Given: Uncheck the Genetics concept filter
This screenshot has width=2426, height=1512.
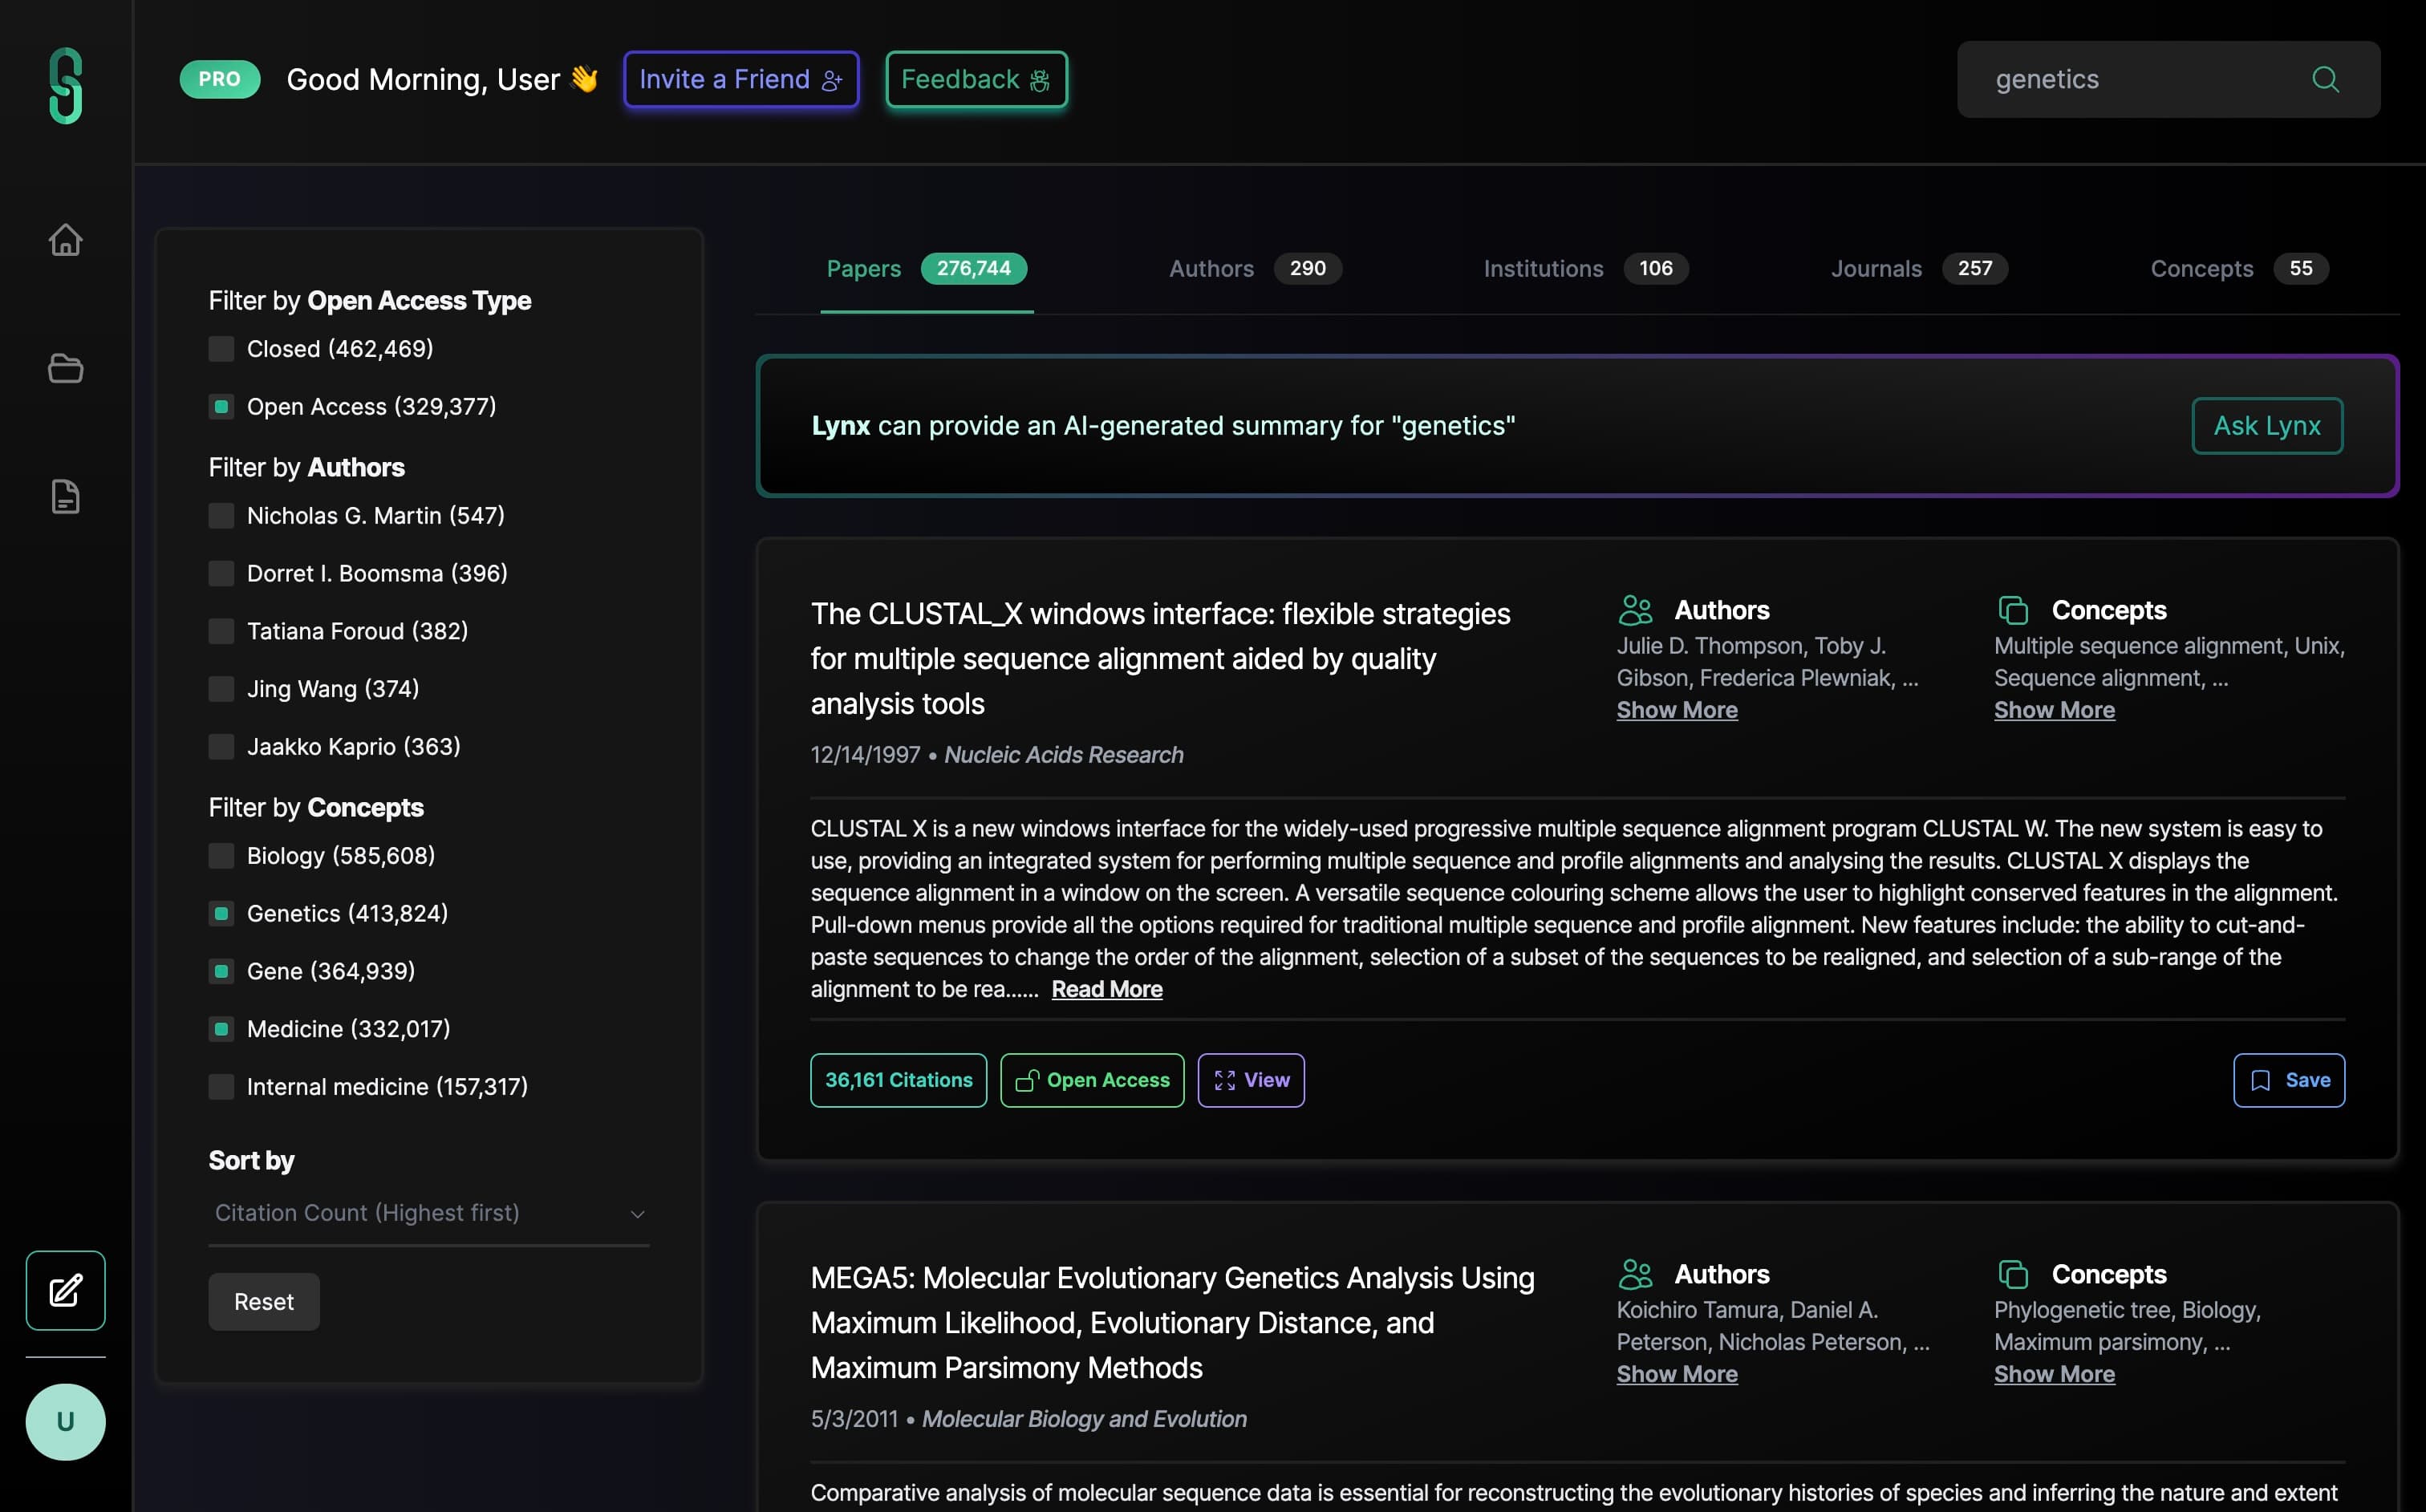Looking at the screenshot, I should 221,913.
